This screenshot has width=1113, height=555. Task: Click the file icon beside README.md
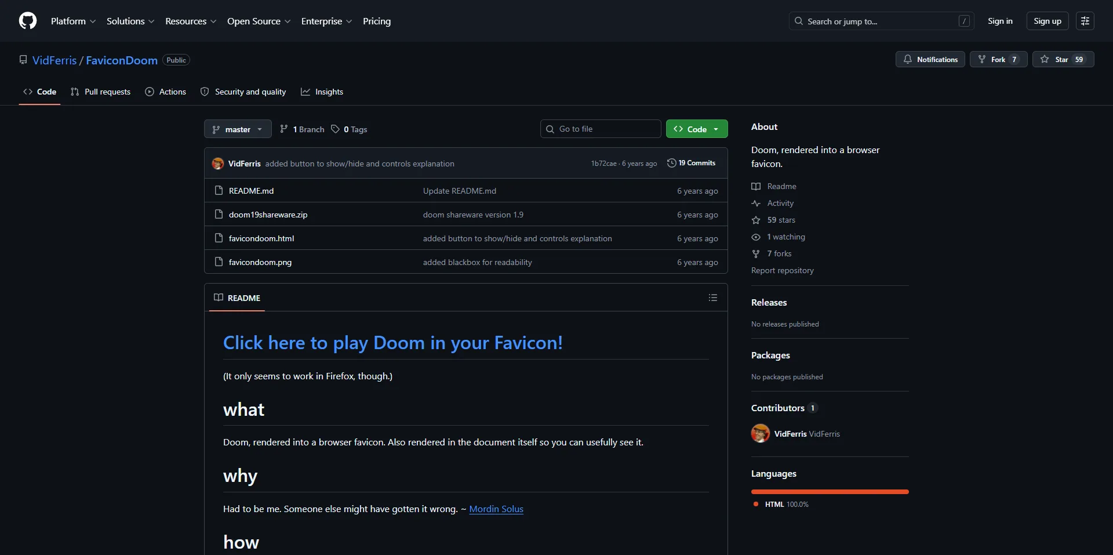(219, 190)
